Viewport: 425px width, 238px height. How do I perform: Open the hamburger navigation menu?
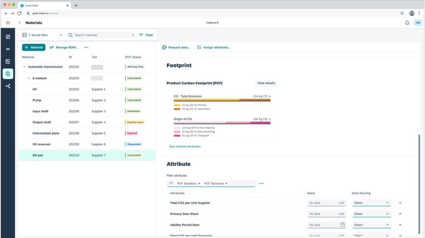coord(8,23)
